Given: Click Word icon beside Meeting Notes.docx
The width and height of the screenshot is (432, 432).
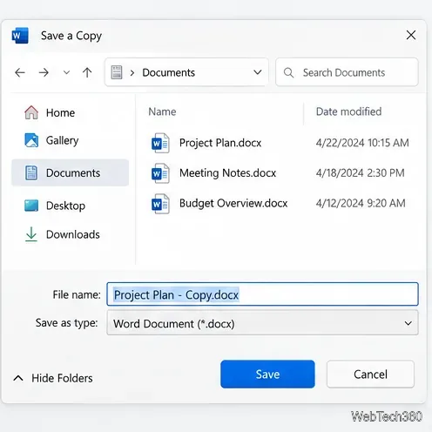Looking at the screenshot, I should click(x=160, y=173).
